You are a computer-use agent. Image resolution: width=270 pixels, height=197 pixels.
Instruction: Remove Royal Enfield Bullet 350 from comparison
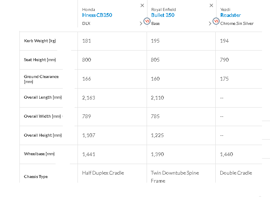211,5
